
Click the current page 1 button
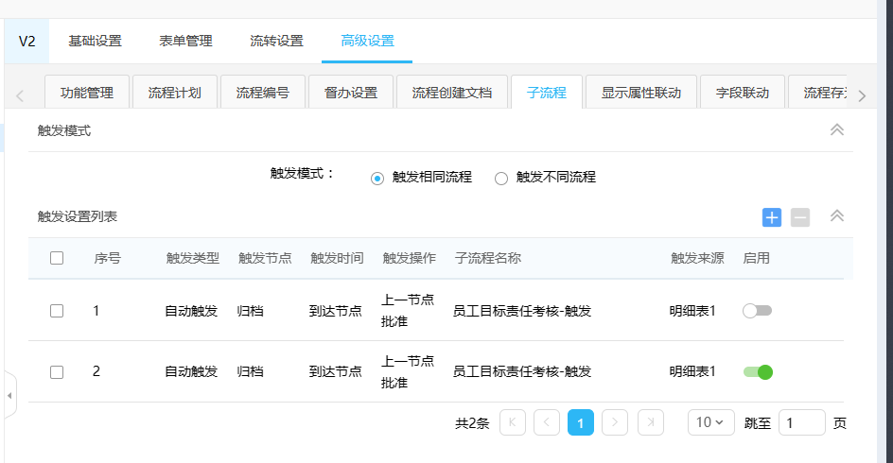(581, 422)
